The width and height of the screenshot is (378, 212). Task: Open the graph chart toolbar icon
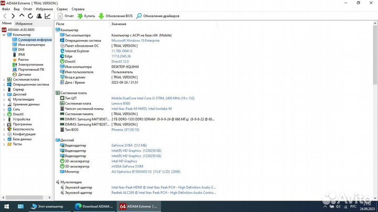tap(48, 16)
